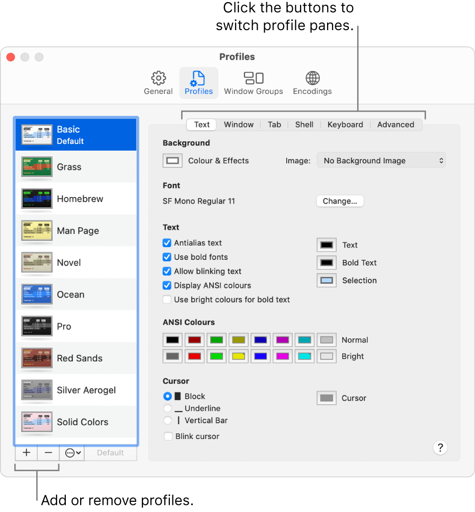Open the Window Groups pane
The height and width of the screenshot is (512, 475).
(253, 82)
